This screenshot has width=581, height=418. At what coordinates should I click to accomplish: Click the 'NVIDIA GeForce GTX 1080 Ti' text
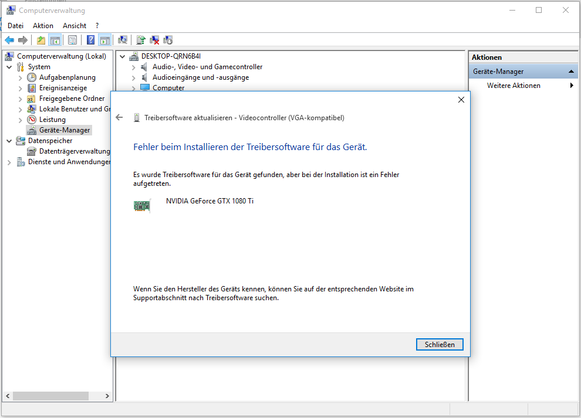[x=210, y=201]
